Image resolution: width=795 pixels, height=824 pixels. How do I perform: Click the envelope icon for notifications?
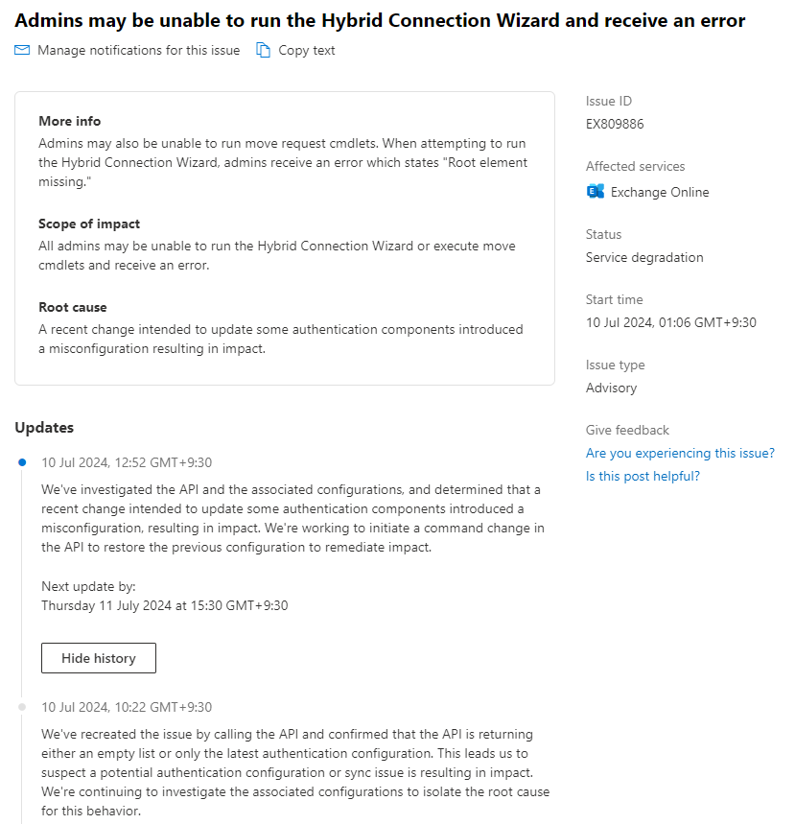tap(22, 50)
